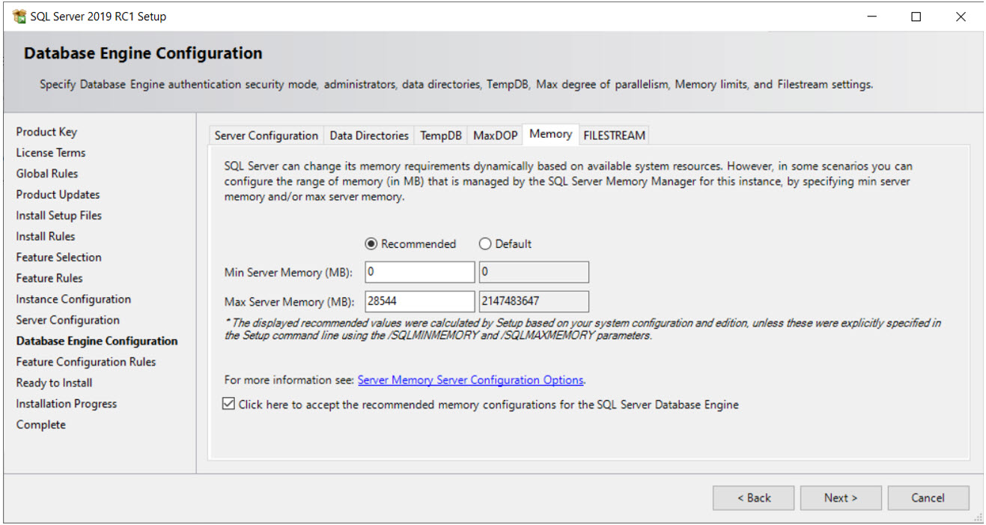
Task: Select Instance Configuration in the sidebar
Action: coord(73,299)
